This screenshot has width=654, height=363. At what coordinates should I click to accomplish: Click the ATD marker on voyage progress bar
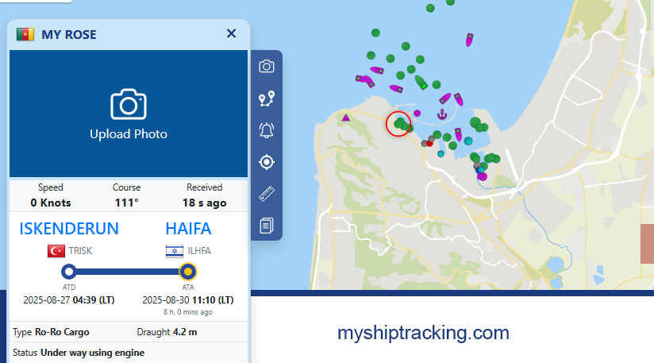[69, 272]
